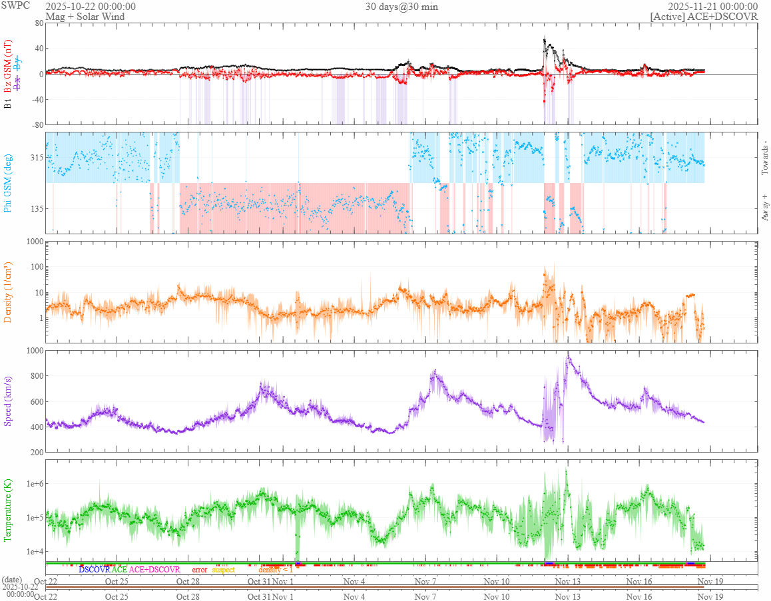Click the '30 days@30 min' span label
The image size is (771, 601).
pos(401,7)
